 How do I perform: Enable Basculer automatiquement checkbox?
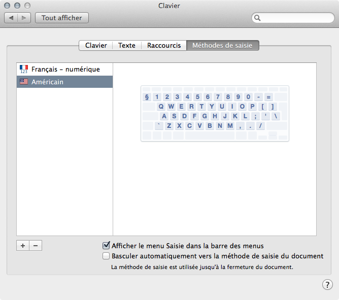pyautogui.click(x=106, y=256)
